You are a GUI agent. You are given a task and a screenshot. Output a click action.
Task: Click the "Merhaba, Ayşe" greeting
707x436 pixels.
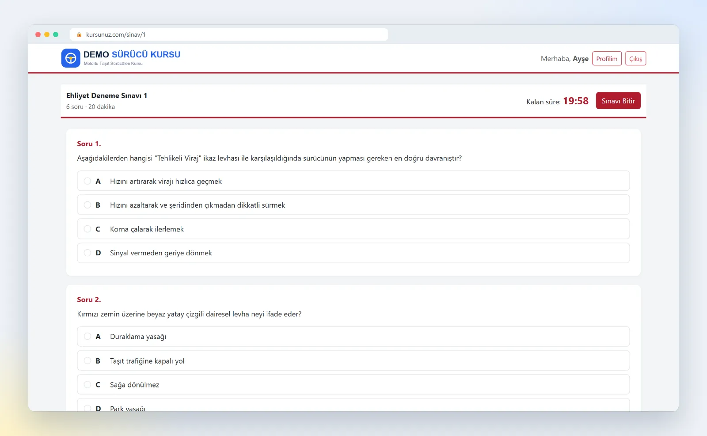coord(565,59)
